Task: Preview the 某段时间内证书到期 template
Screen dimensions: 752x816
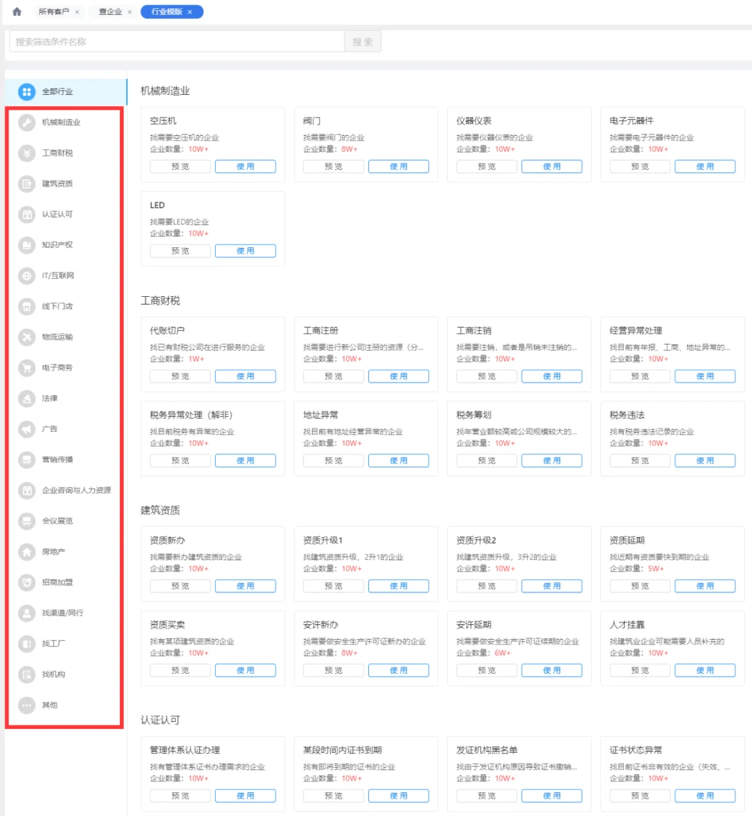Action: tap(334, 796)
